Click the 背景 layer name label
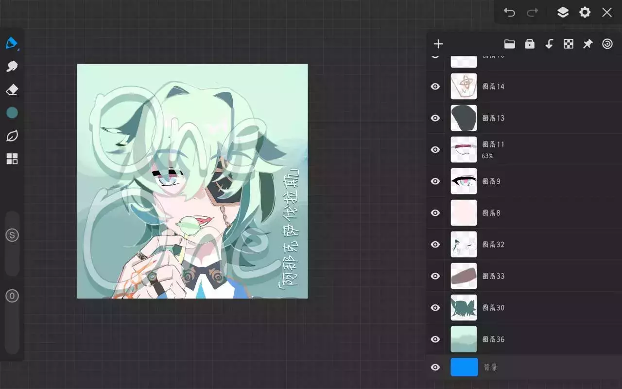This screenshot has width=622, height=389. (490, 368)
